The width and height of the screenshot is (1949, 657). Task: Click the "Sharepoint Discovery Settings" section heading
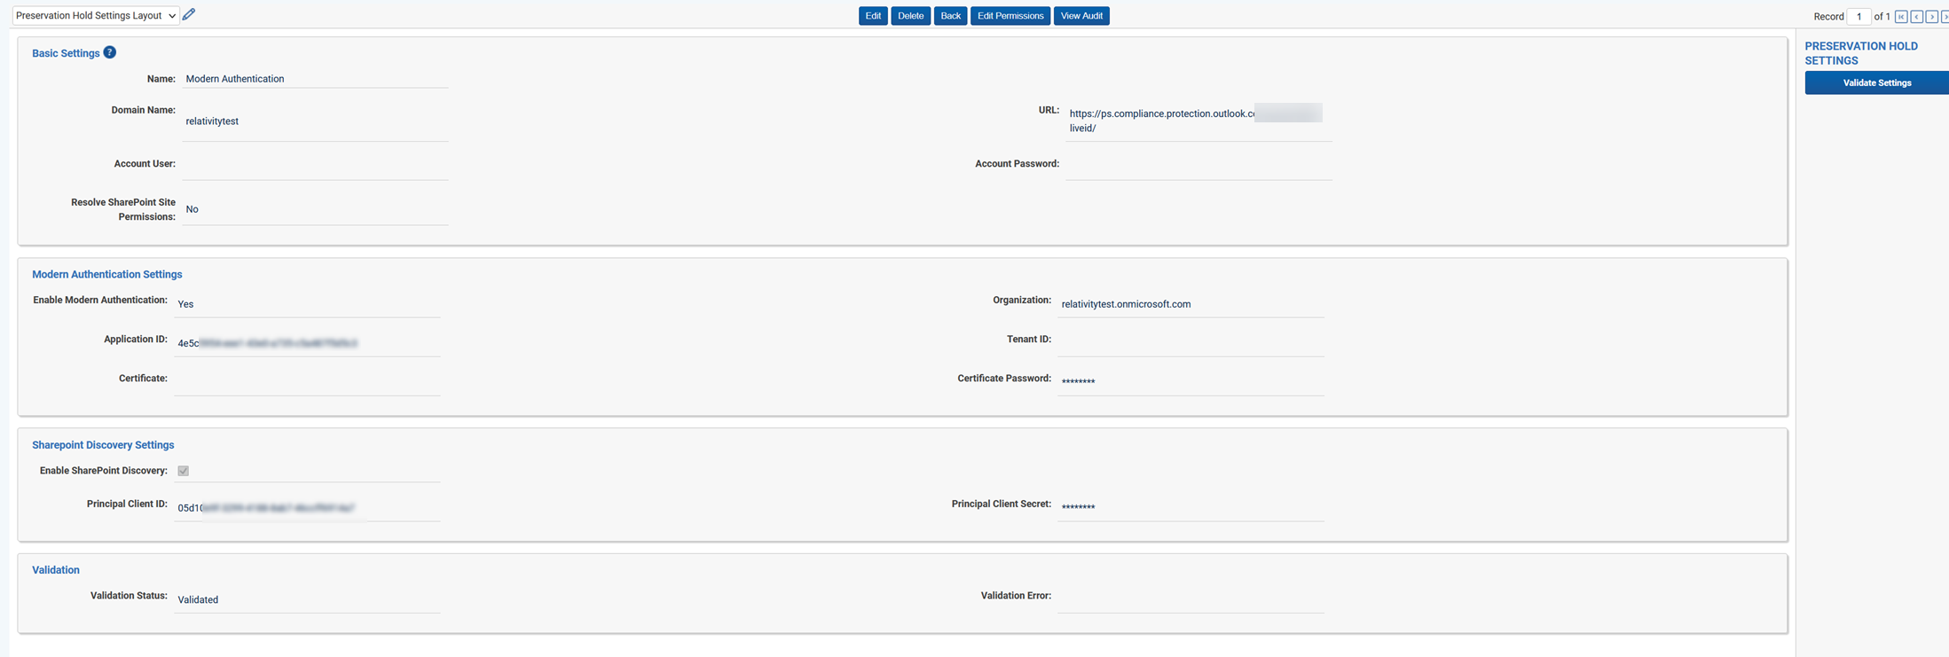(x=103, y=445)
